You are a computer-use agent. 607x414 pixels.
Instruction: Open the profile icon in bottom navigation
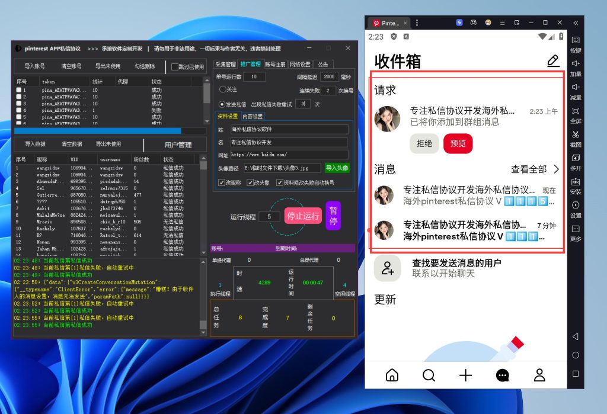click(539, 375)
